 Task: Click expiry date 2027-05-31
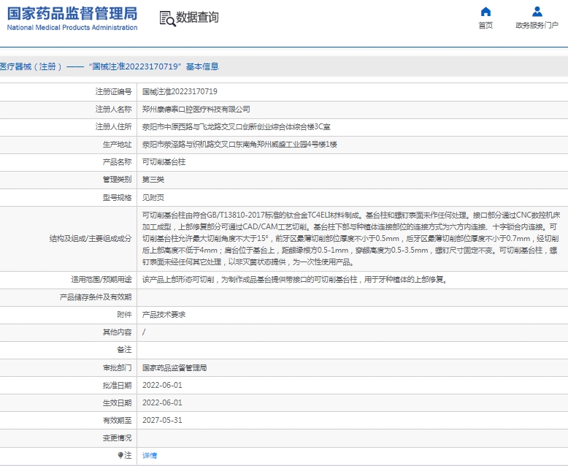click(162, 420)
